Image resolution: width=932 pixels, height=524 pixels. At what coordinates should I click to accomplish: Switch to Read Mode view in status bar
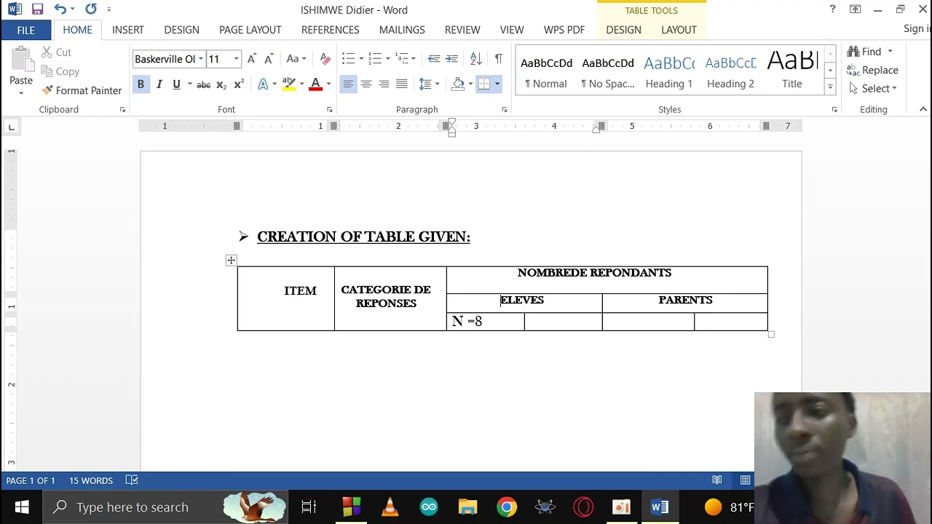coord(717,480)
